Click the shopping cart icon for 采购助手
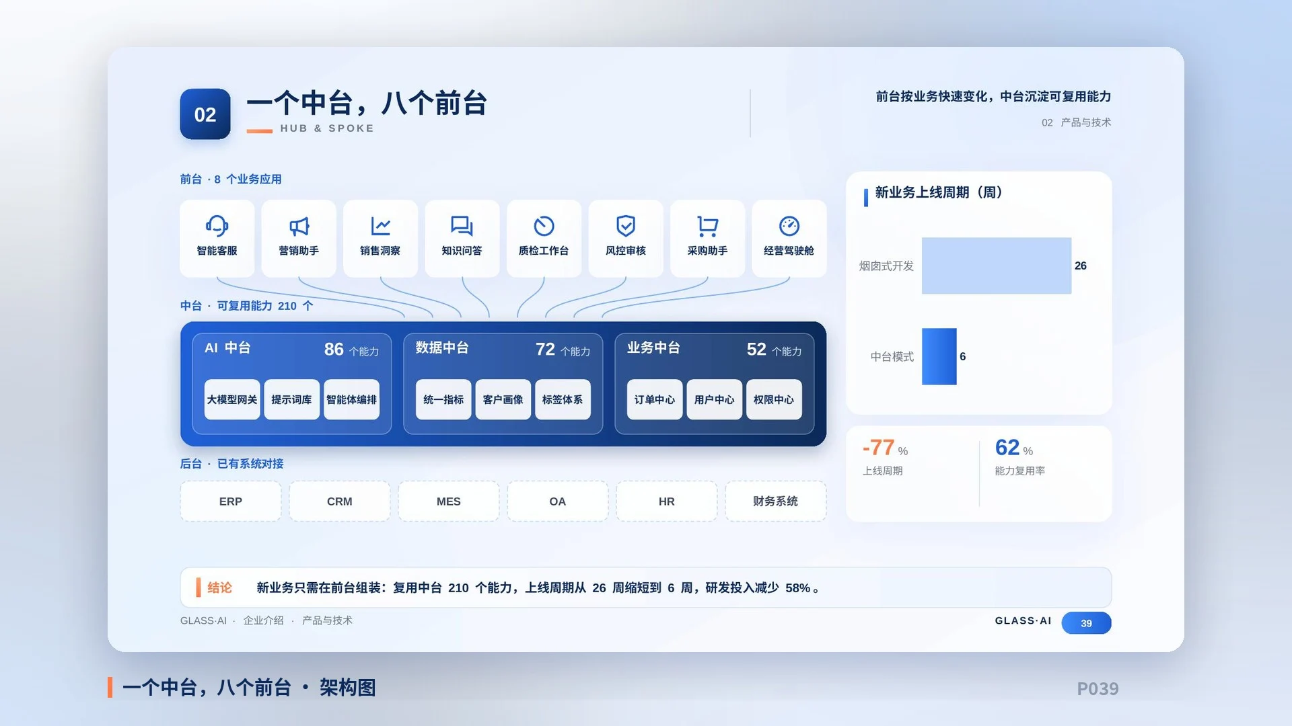 707,226
